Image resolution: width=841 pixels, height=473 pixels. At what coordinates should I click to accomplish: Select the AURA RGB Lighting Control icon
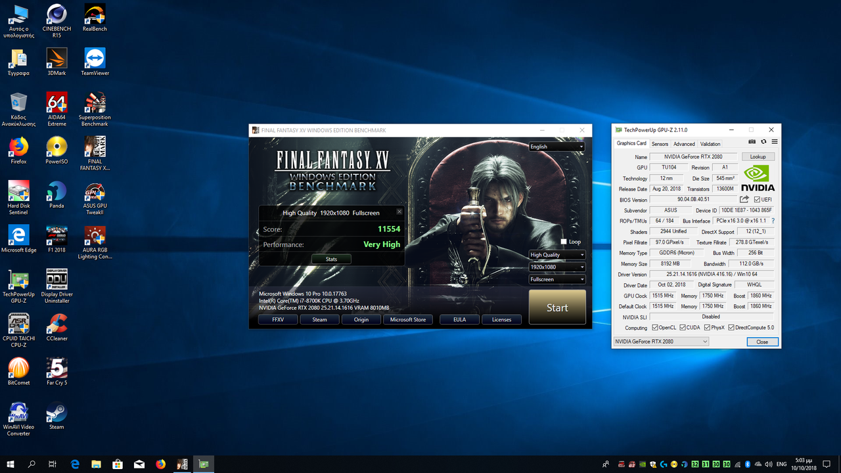(95, 242)
